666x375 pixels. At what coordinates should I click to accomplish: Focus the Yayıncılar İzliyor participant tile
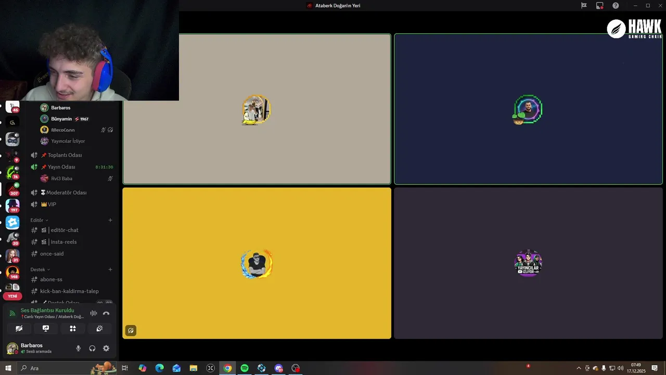coord(528,263)
